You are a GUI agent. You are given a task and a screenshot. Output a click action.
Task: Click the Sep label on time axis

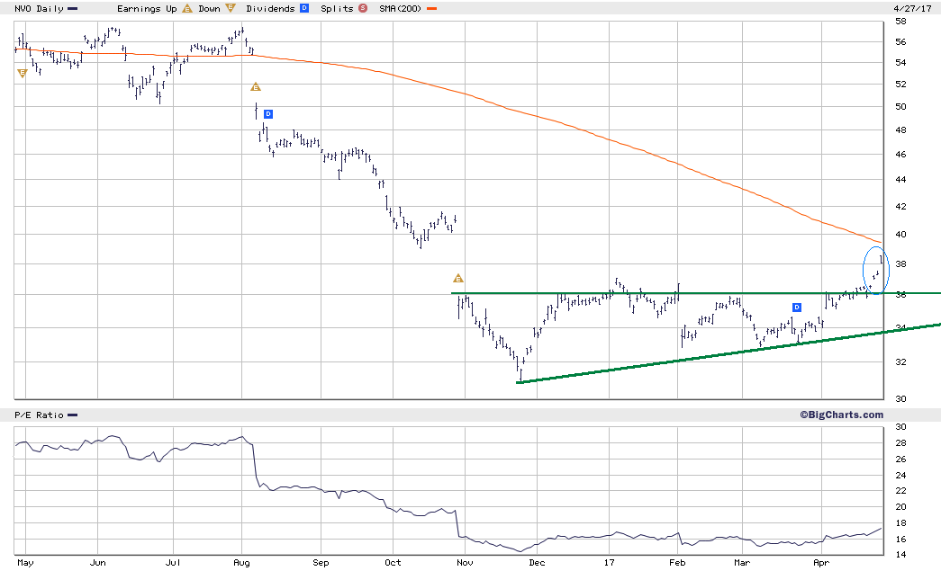pos(321,563)
